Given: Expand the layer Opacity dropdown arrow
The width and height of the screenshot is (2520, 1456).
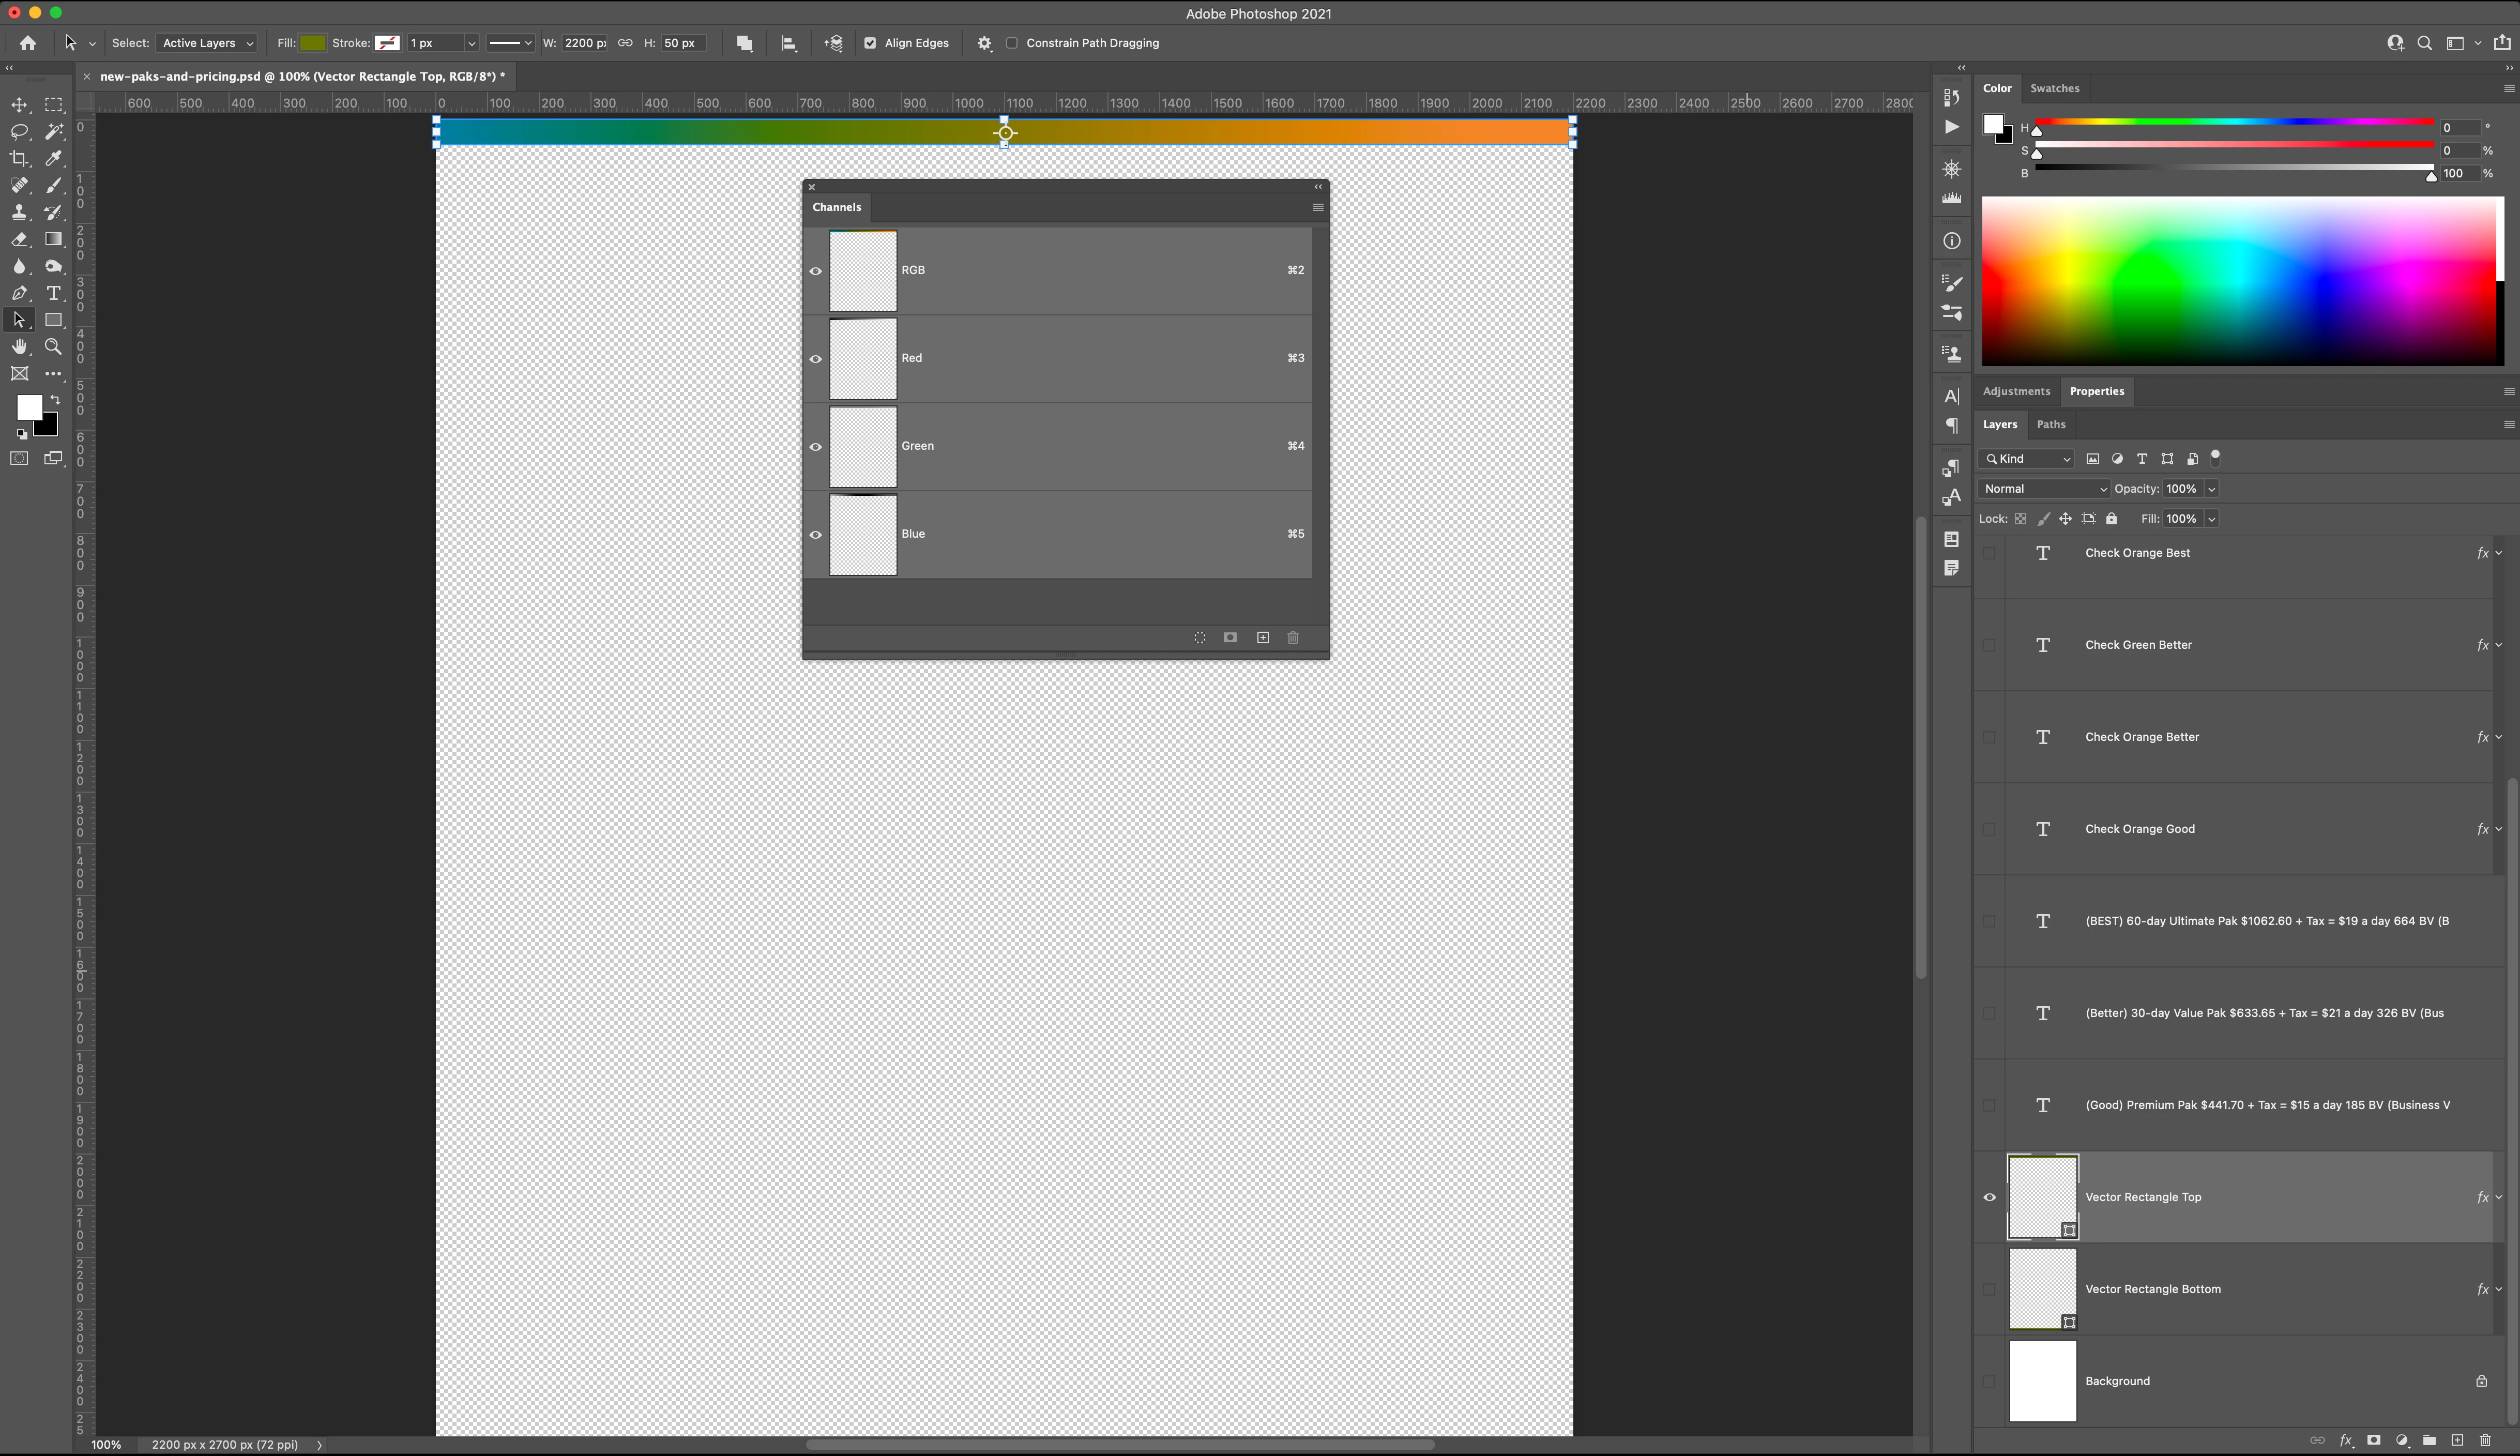Looking at the screenshot, I should tap(2212, 489).
